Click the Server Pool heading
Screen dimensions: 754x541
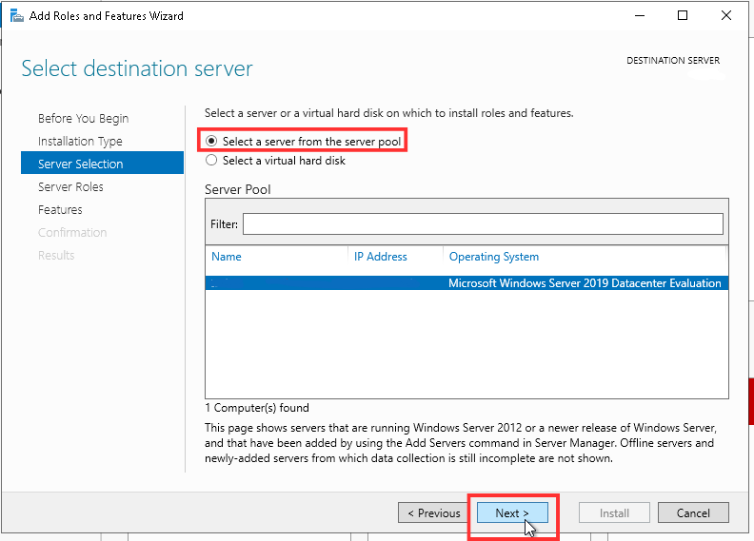pyautogui.click(x=238, y=189)
